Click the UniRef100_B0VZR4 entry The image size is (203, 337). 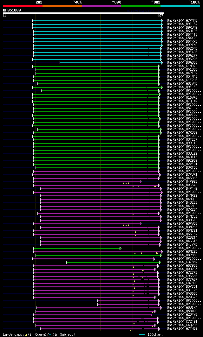(182, 115)
